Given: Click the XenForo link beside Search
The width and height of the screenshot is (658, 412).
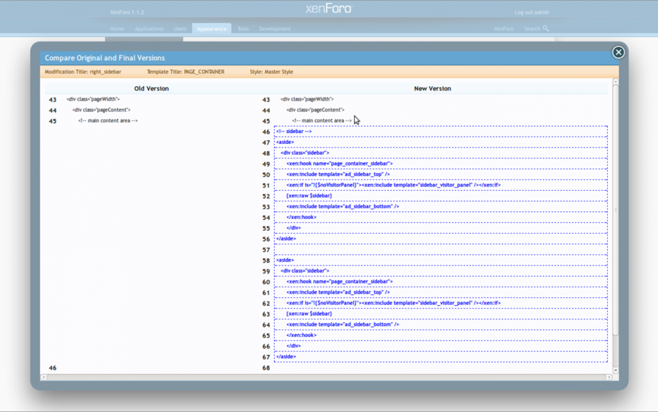Looking at the screenshot, I should tap(504, 28).
